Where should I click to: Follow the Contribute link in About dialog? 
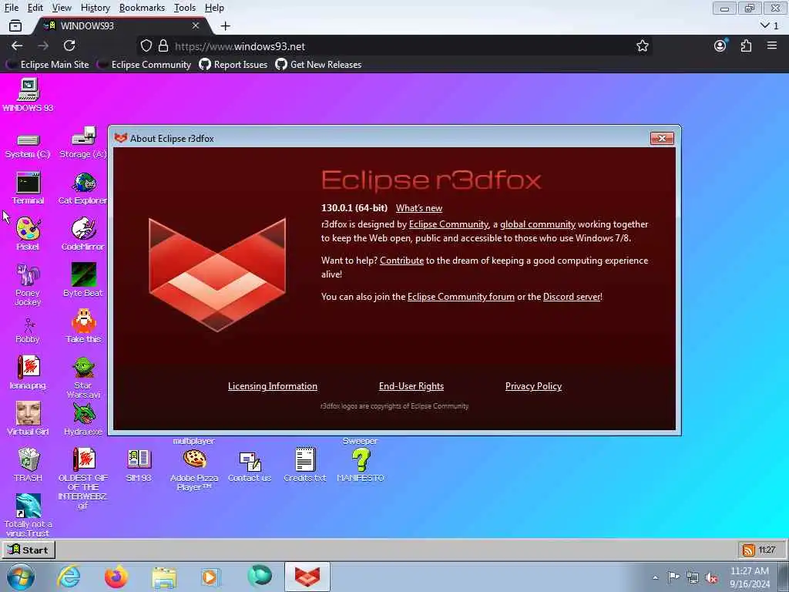(401, 261)
